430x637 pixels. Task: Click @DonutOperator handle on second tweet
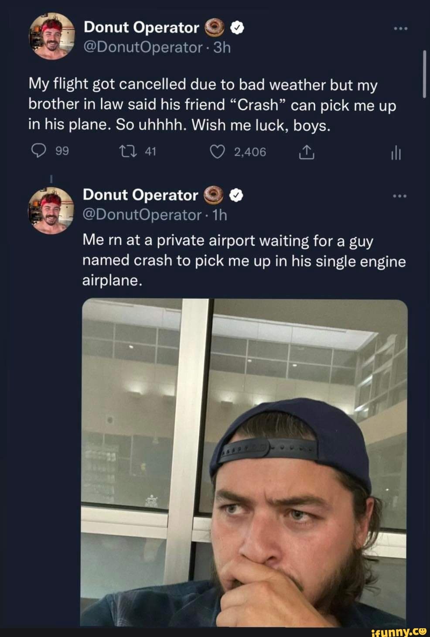(142, 215)
